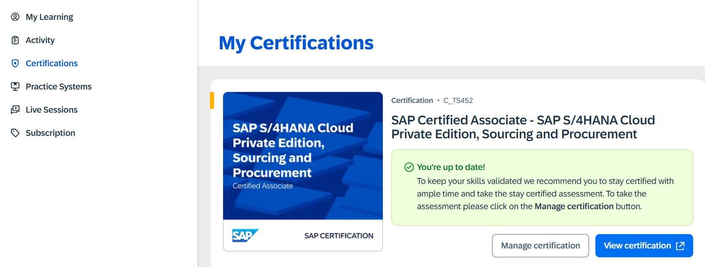
Task: Open My Learning in the sidebar
Action: point(49,17)
